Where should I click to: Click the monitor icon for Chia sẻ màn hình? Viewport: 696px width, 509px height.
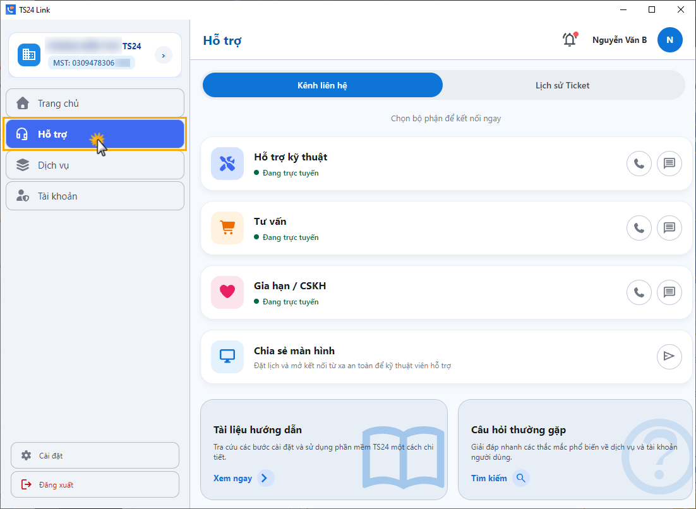(x=227, y=357)
